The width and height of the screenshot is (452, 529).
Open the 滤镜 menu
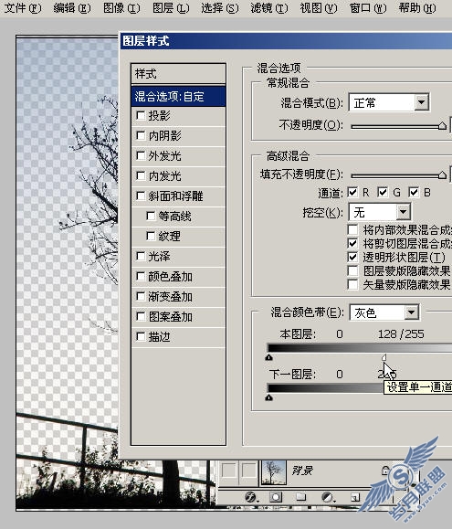pos(269,8)
